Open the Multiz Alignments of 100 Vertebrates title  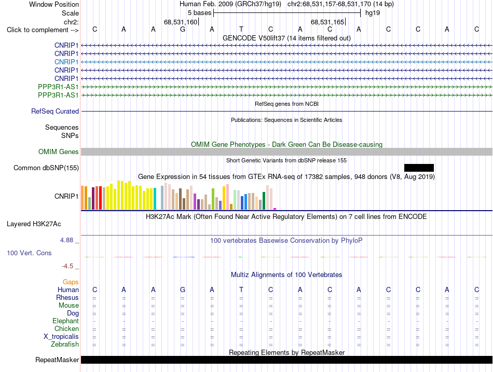[x=286, y=275]
